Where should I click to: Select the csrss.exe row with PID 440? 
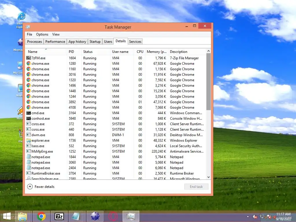pyautogui.click(x=116, y=129)
